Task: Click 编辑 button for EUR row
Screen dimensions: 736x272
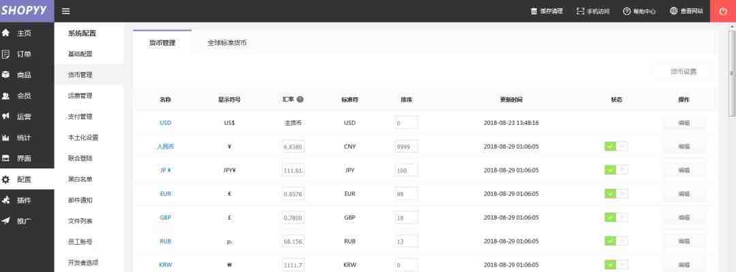Action: (684, 194)
